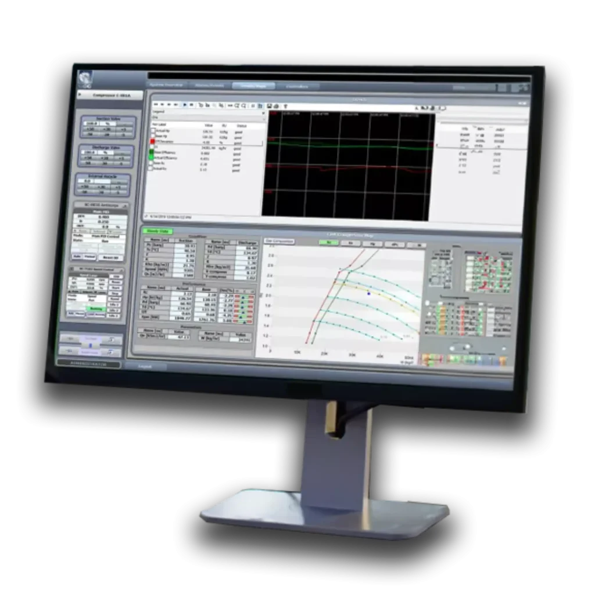Click the Play icon in the trend toolbar
Viewport: 595px width, 595px height.
click(x=185, y=105)
